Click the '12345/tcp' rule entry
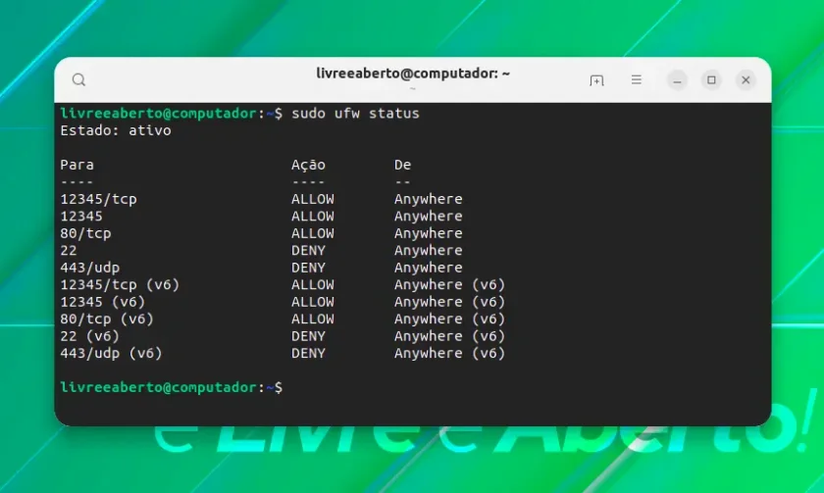Screen dimensions: 824x493 (x=98, y=199)
